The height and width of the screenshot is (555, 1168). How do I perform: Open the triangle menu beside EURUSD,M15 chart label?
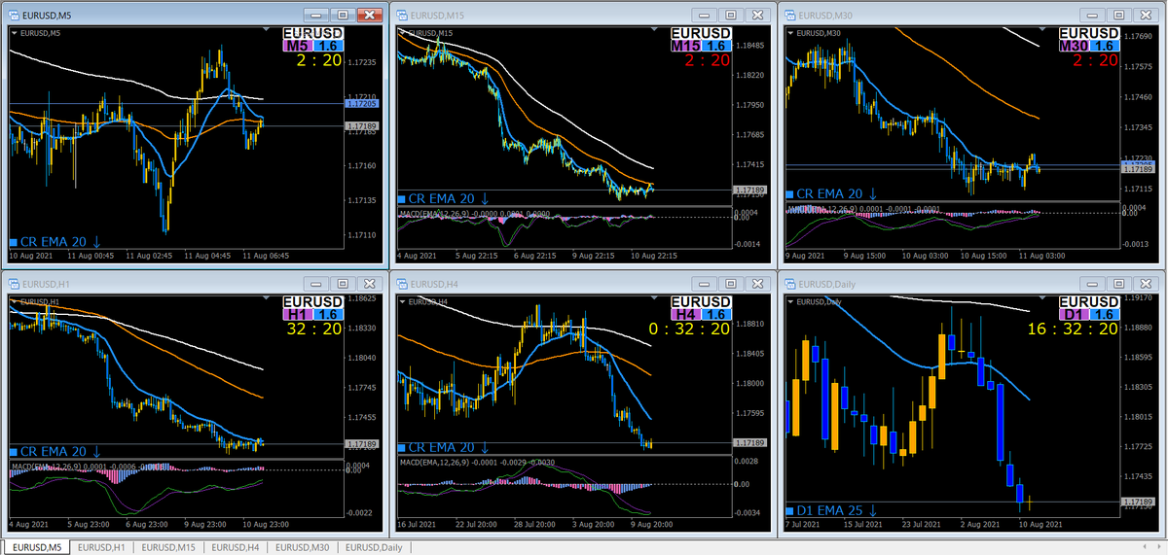pos(402,33)
